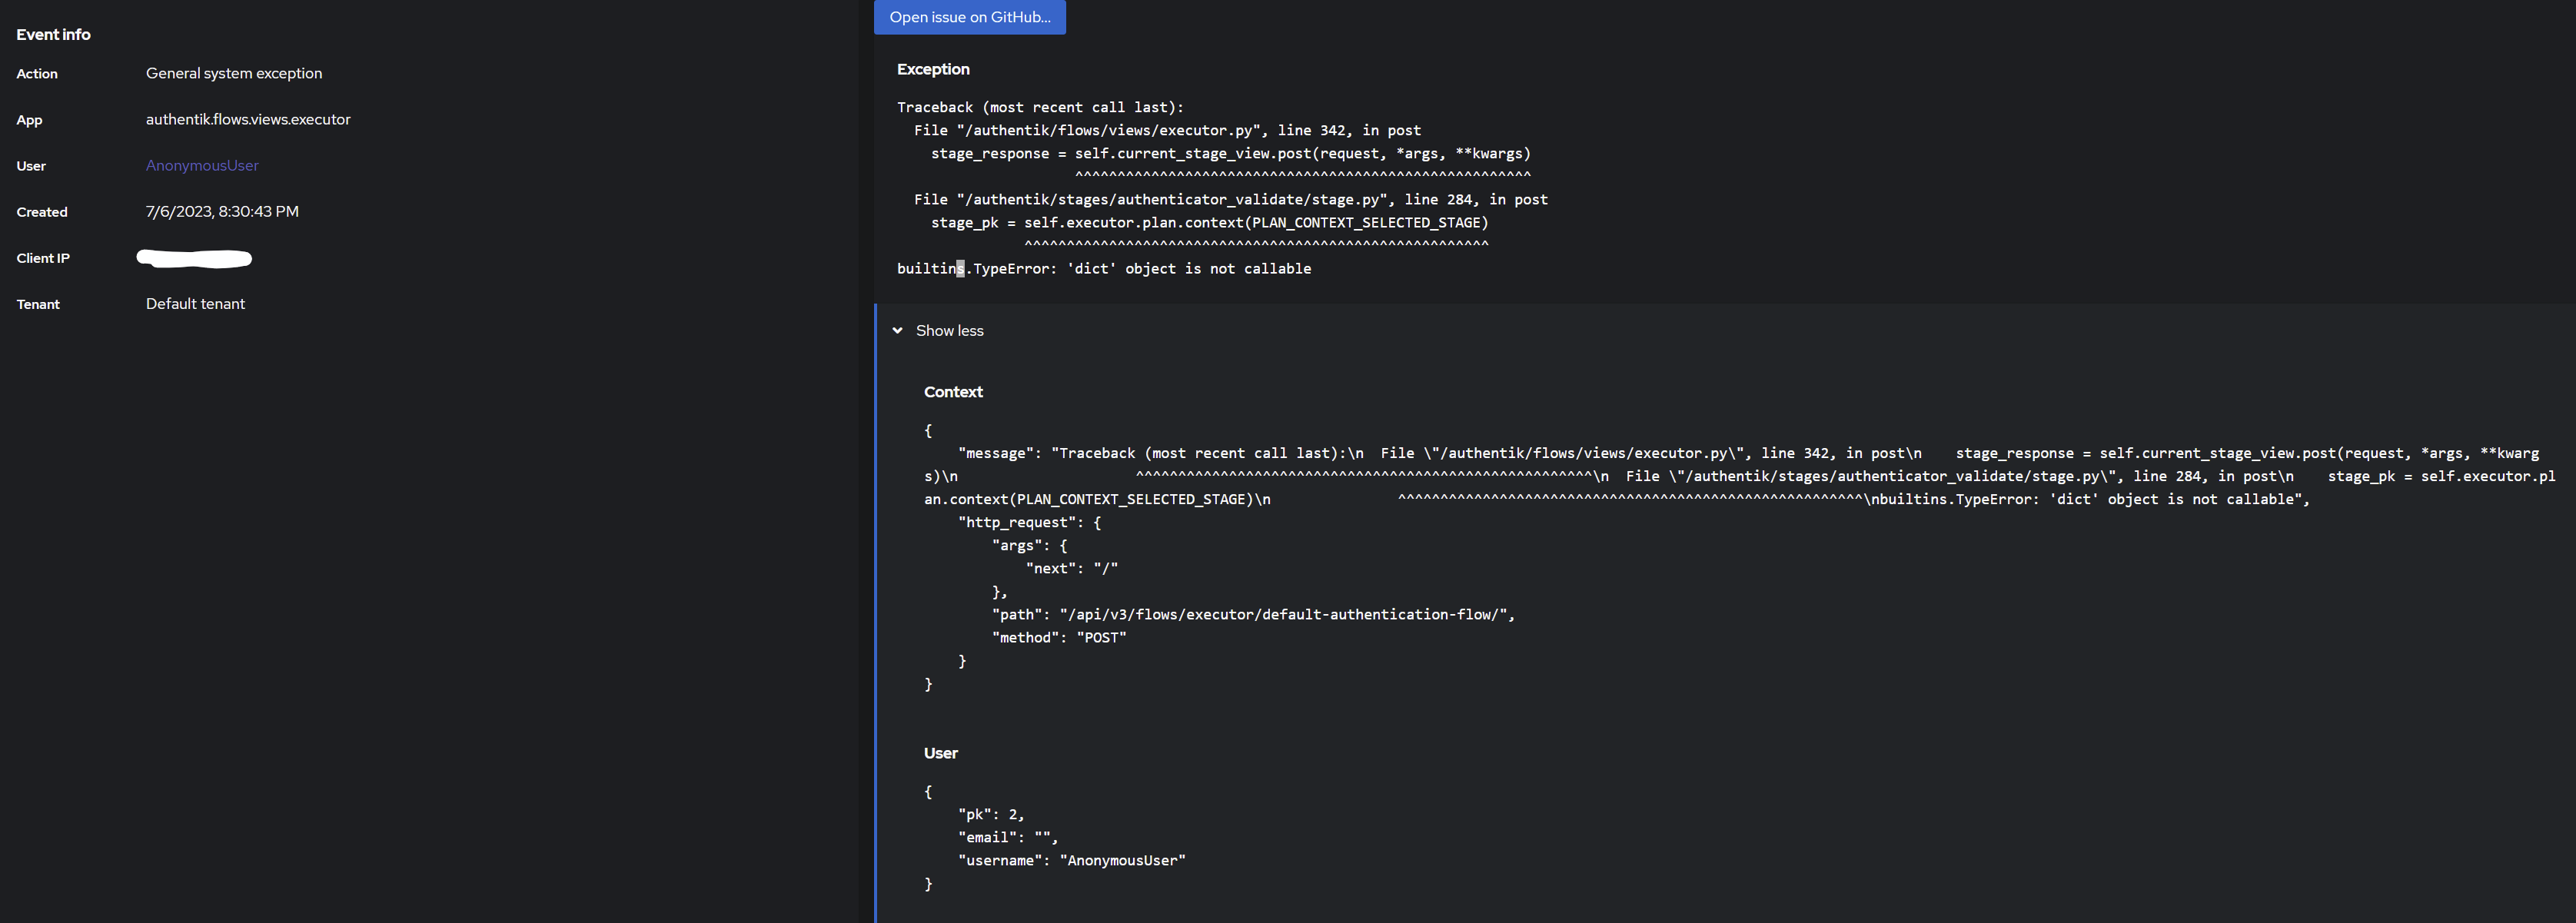Click the Context section heading
The width and height of the screenshot is (2576, 923).
click(x=952, y=391)
